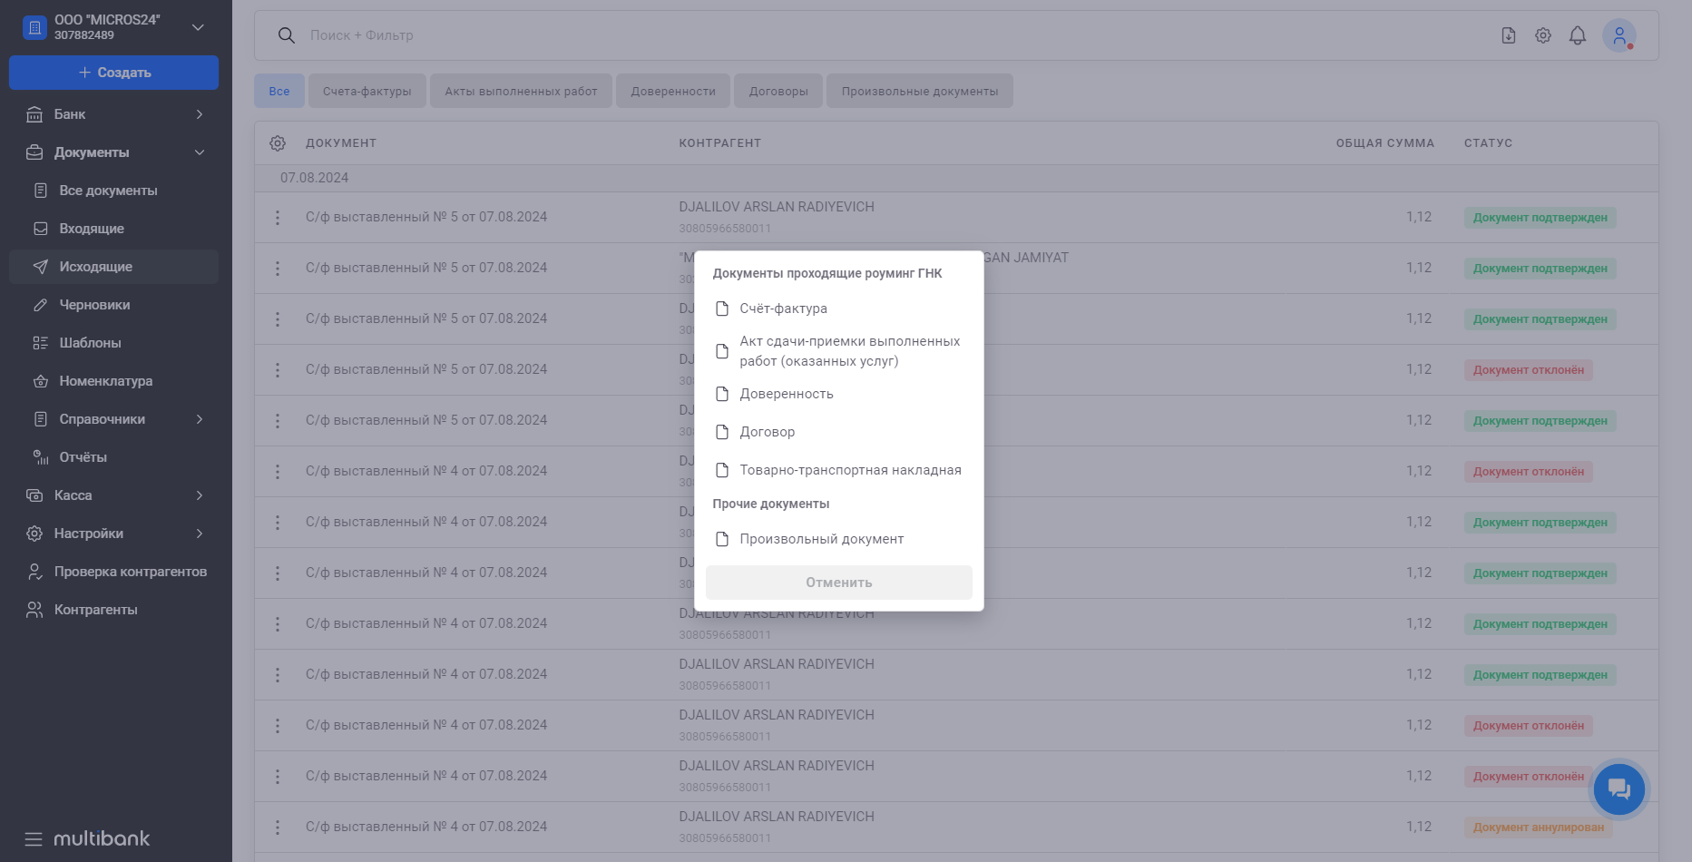
Task: Click the notification bell icon
Action: (x=1578, y=35)
